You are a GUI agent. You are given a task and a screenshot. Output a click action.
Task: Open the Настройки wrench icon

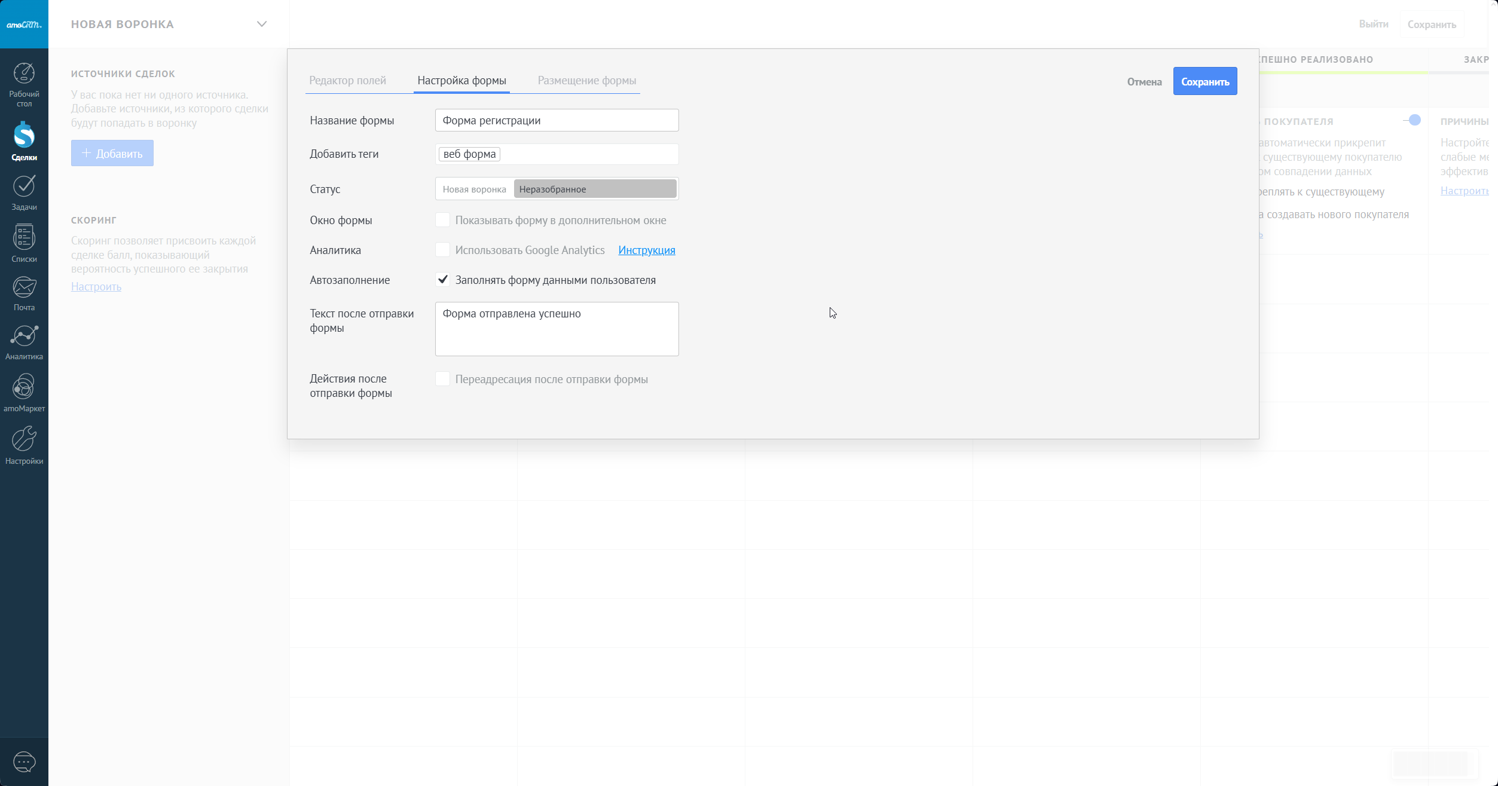(x=24, y=445)
